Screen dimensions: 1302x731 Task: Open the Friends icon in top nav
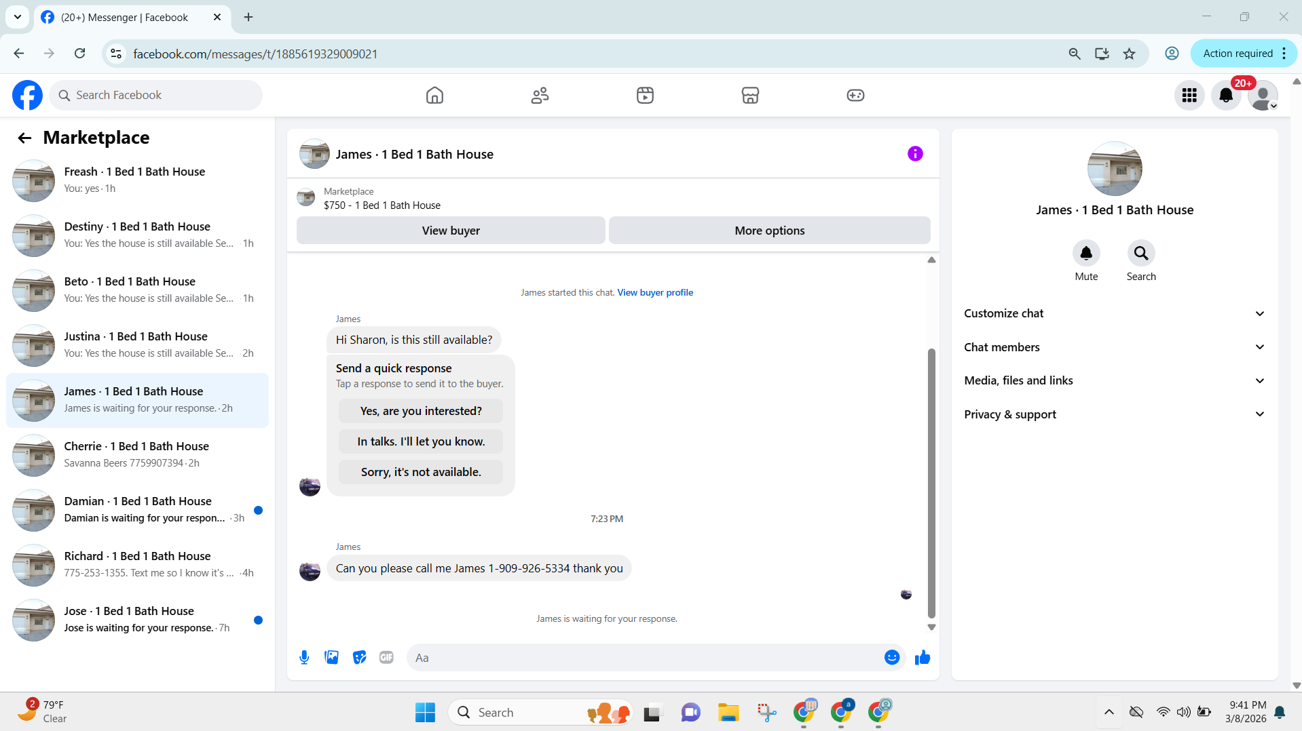pos(540,95)
